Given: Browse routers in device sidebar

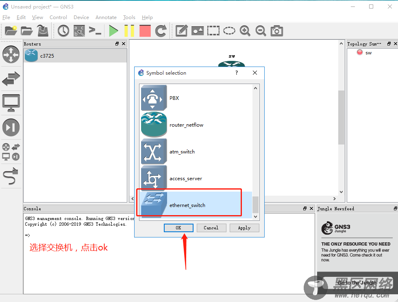Looking at the screenshot, I should pos(11,54).
